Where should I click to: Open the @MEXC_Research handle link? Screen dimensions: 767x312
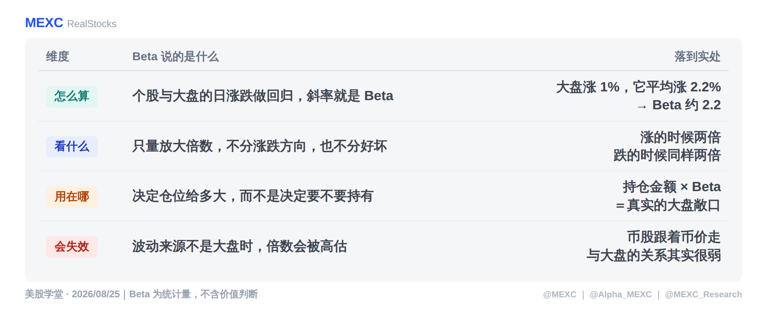tap(703, 294)
